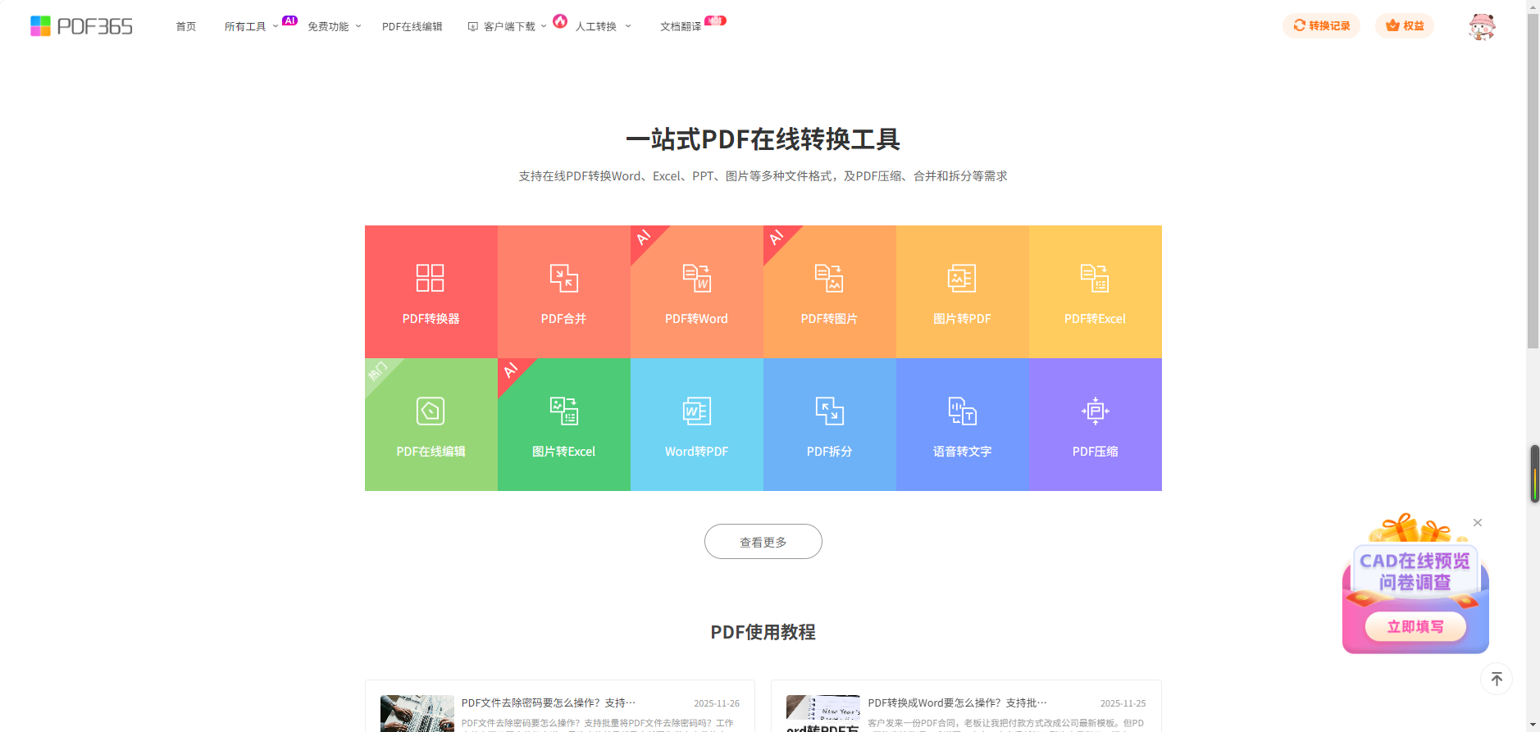Image resolution: width=1540 pixels, height=732 pixels.
Task: Expand the 所有工具 dropdown menu
Action: tap(251, 27)
